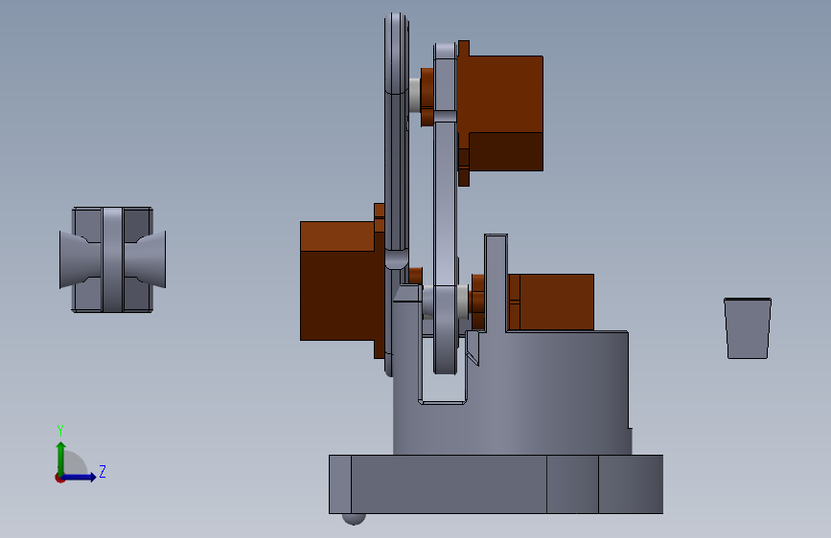Click the red origin ball of the orientation triad

point(59,478)
